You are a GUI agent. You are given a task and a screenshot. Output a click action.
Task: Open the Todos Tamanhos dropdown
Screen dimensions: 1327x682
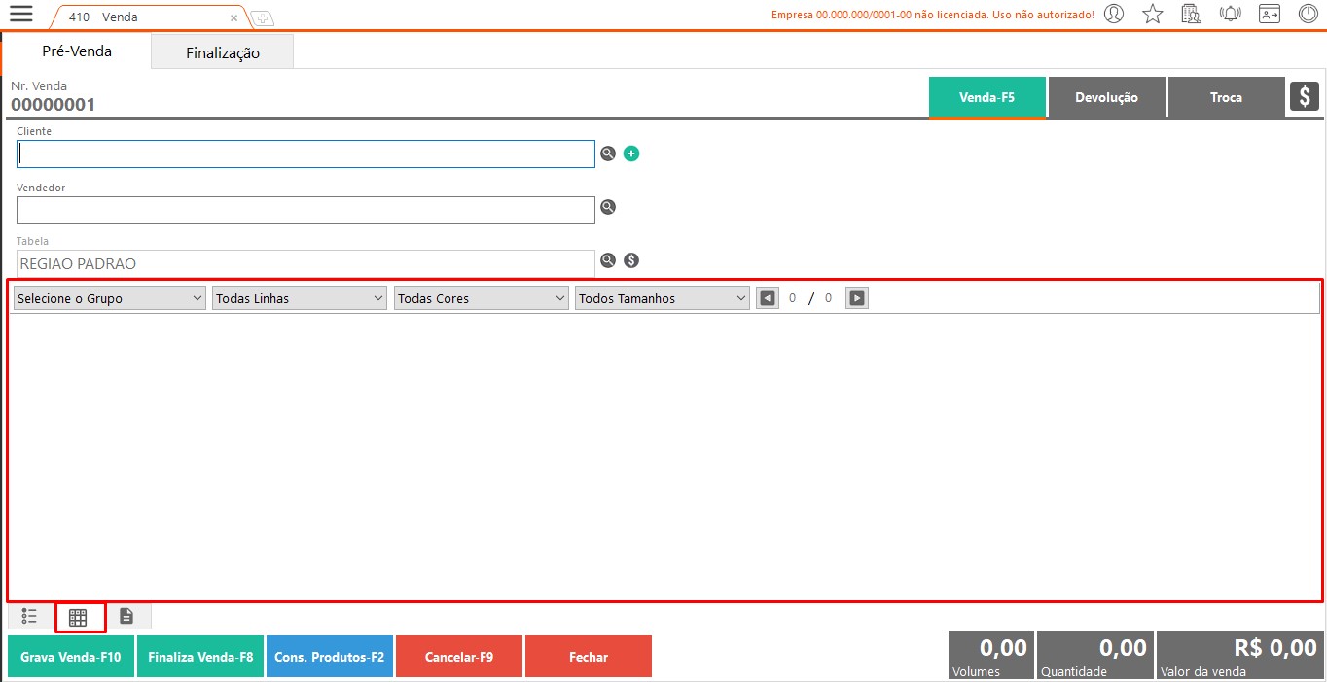[x=662, y=298]
